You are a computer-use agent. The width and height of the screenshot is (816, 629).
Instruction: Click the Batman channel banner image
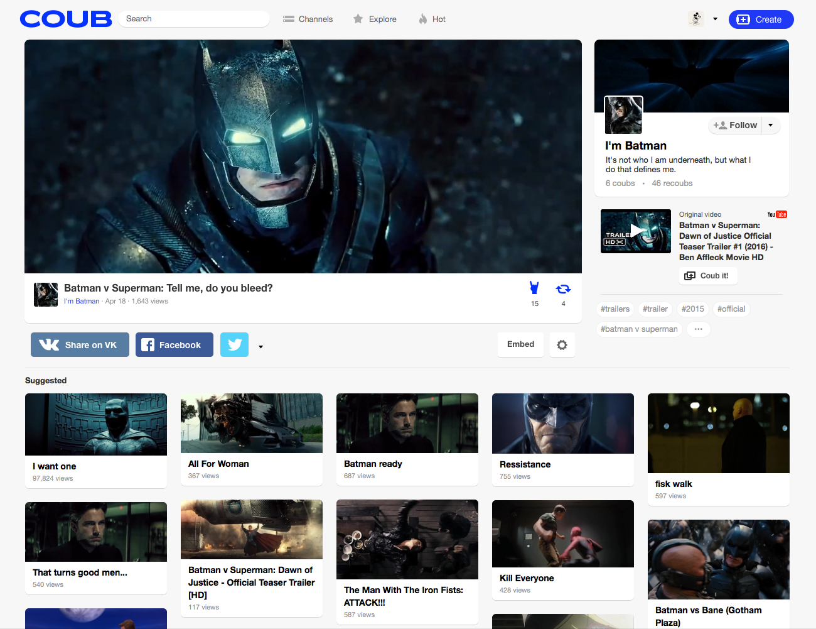pyautogui.click(x=692, y=75)
